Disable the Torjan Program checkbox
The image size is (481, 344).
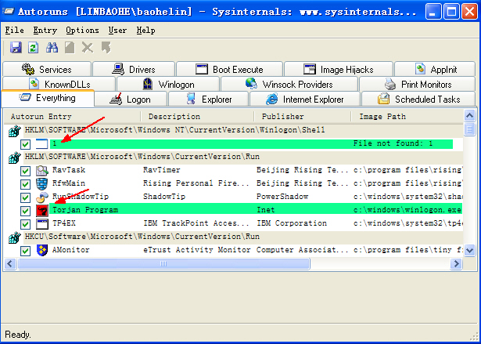click(25, 211)
